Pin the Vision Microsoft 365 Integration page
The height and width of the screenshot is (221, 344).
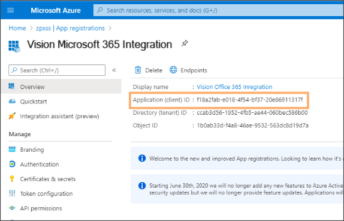(185, 43)
